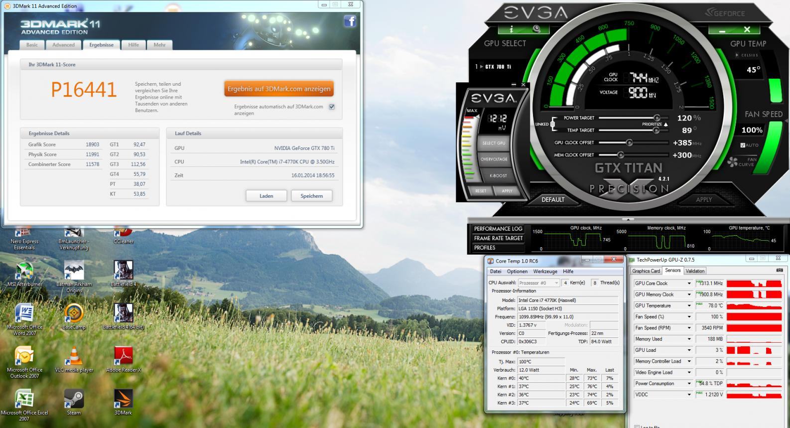
Task: Switch to Basic tab in 3DMark
Action: (x=32, y=45)
